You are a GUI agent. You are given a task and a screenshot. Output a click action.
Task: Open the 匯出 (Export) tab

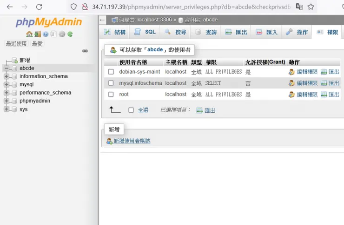click(x=236, y=32)
